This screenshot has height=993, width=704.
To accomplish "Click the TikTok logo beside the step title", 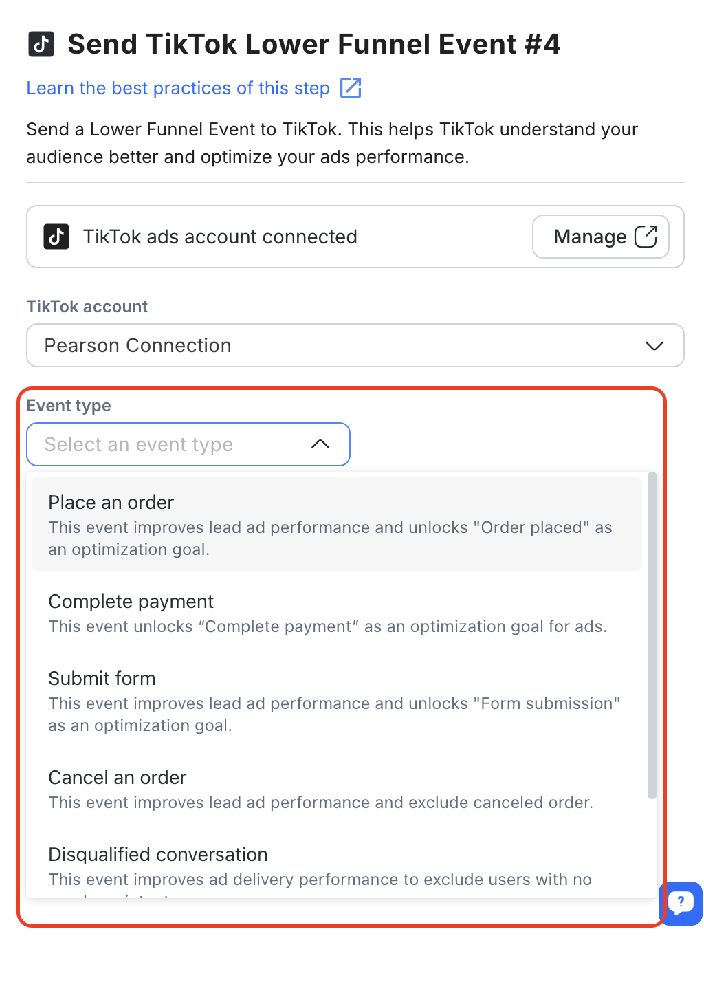I will point(41,44).
